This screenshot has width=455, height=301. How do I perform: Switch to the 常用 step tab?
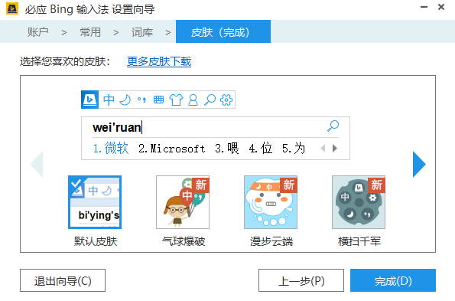[x=90, y=32]
